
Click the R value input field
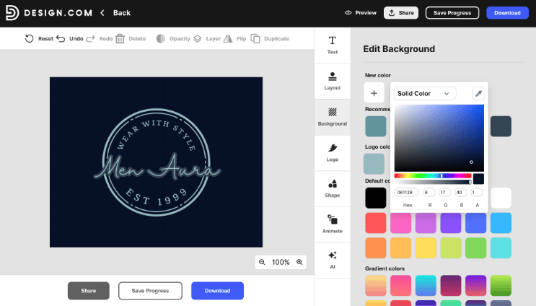pyautogui.click(x=429, y=192)
